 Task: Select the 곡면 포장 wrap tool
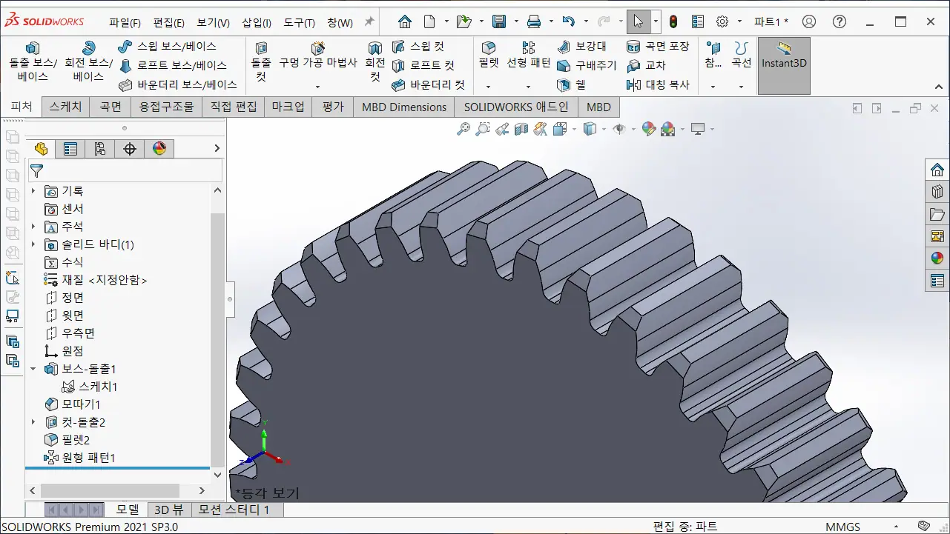[x=658, y=46]
